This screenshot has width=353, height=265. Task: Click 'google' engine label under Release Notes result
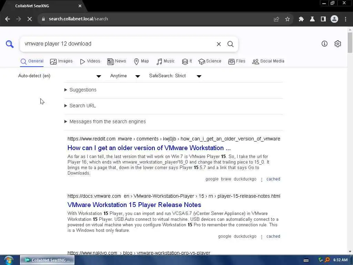point(224,236)
